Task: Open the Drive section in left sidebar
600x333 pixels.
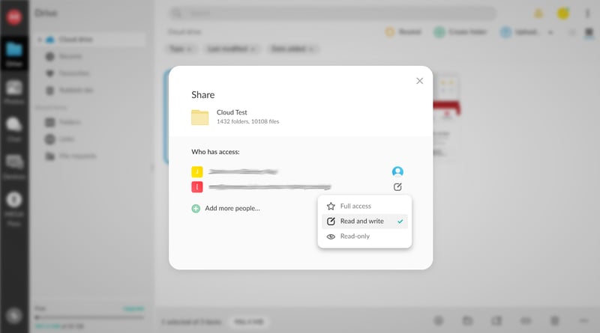Action: point(13,53)
